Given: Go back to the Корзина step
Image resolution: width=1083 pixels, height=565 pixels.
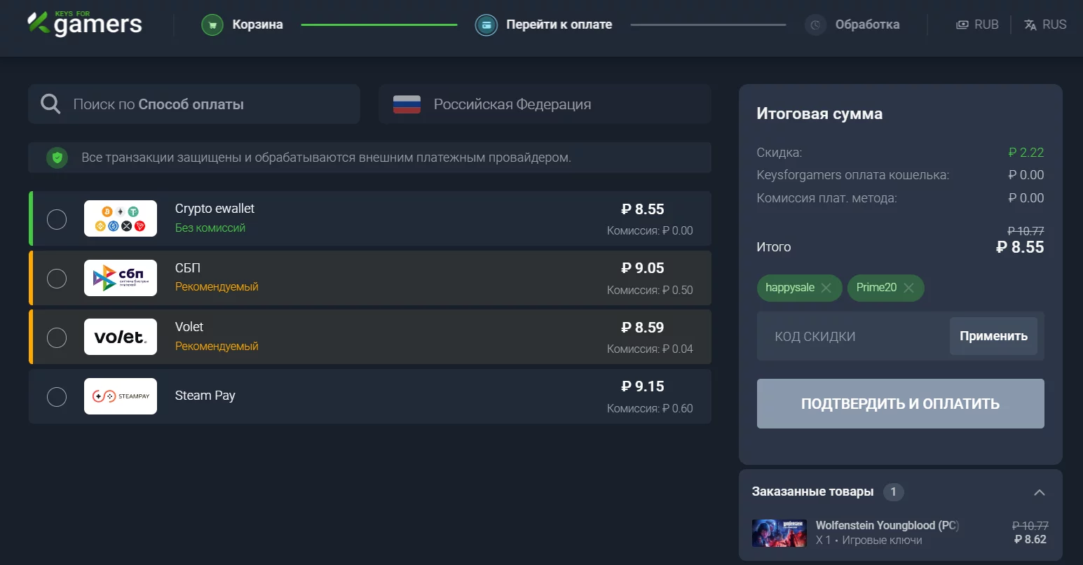Looking at the screenshot, I should tap(257, 25).
